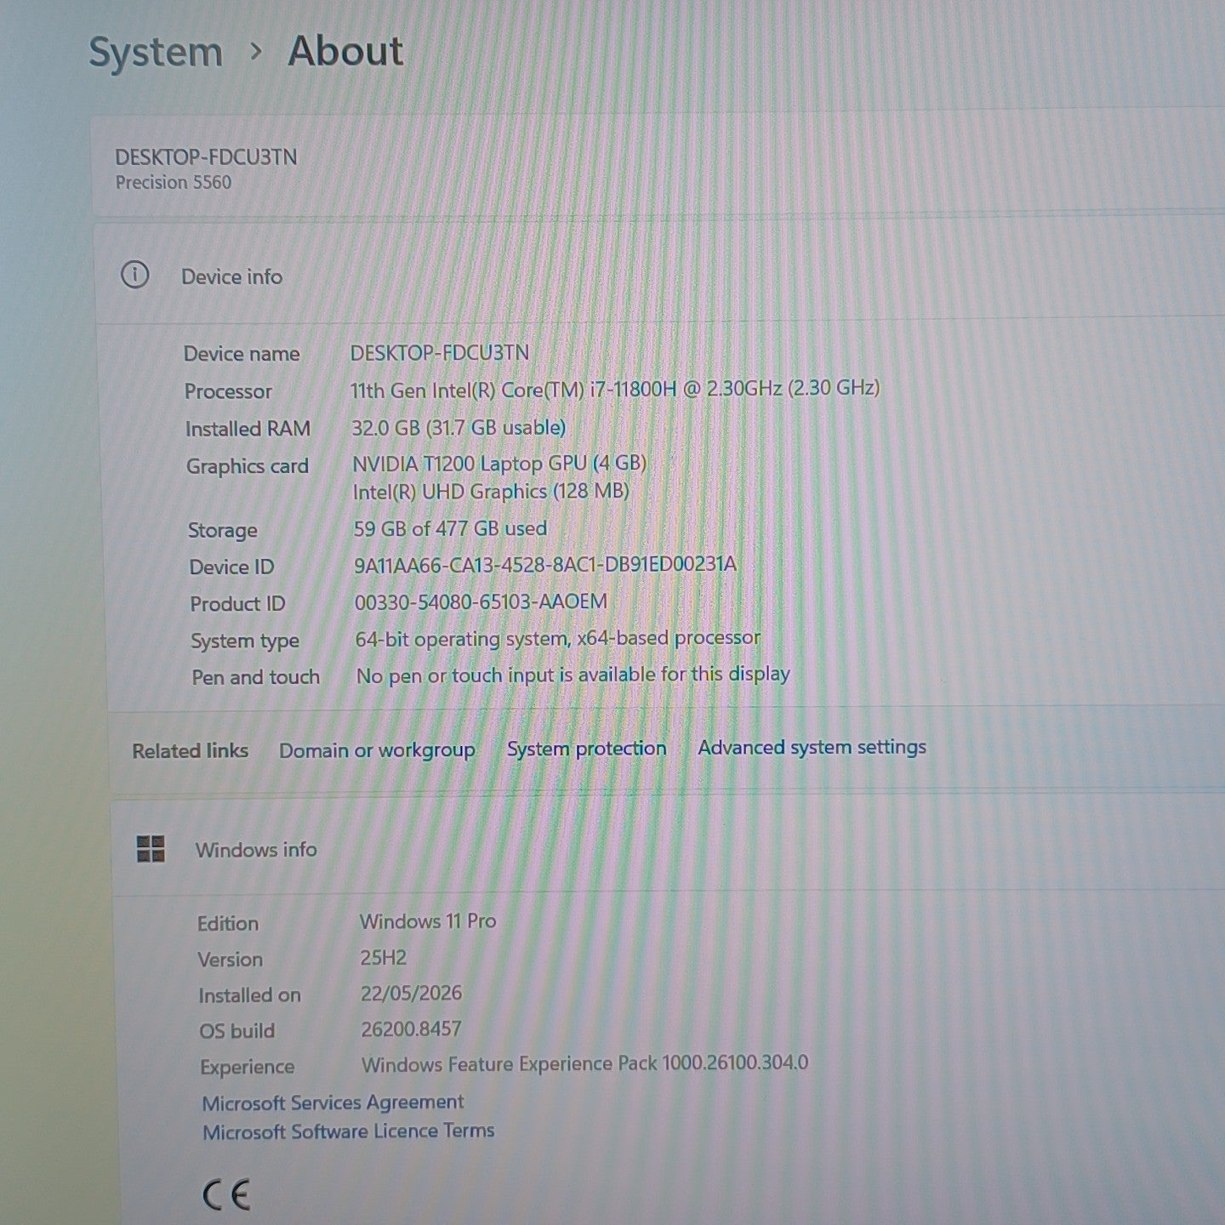Image resolution: width=1225 pixels, height=1225 pixels.
Task: Click the Processor label
Action: tap(228, 391)
